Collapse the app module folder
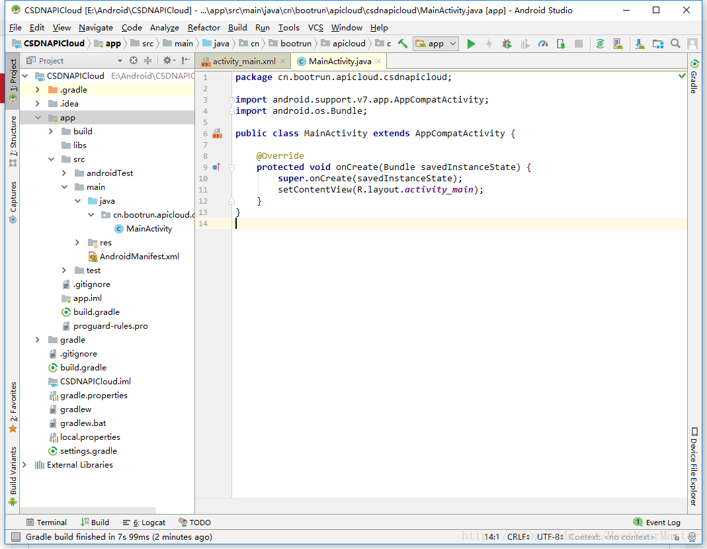 click(x=38, y=118)
